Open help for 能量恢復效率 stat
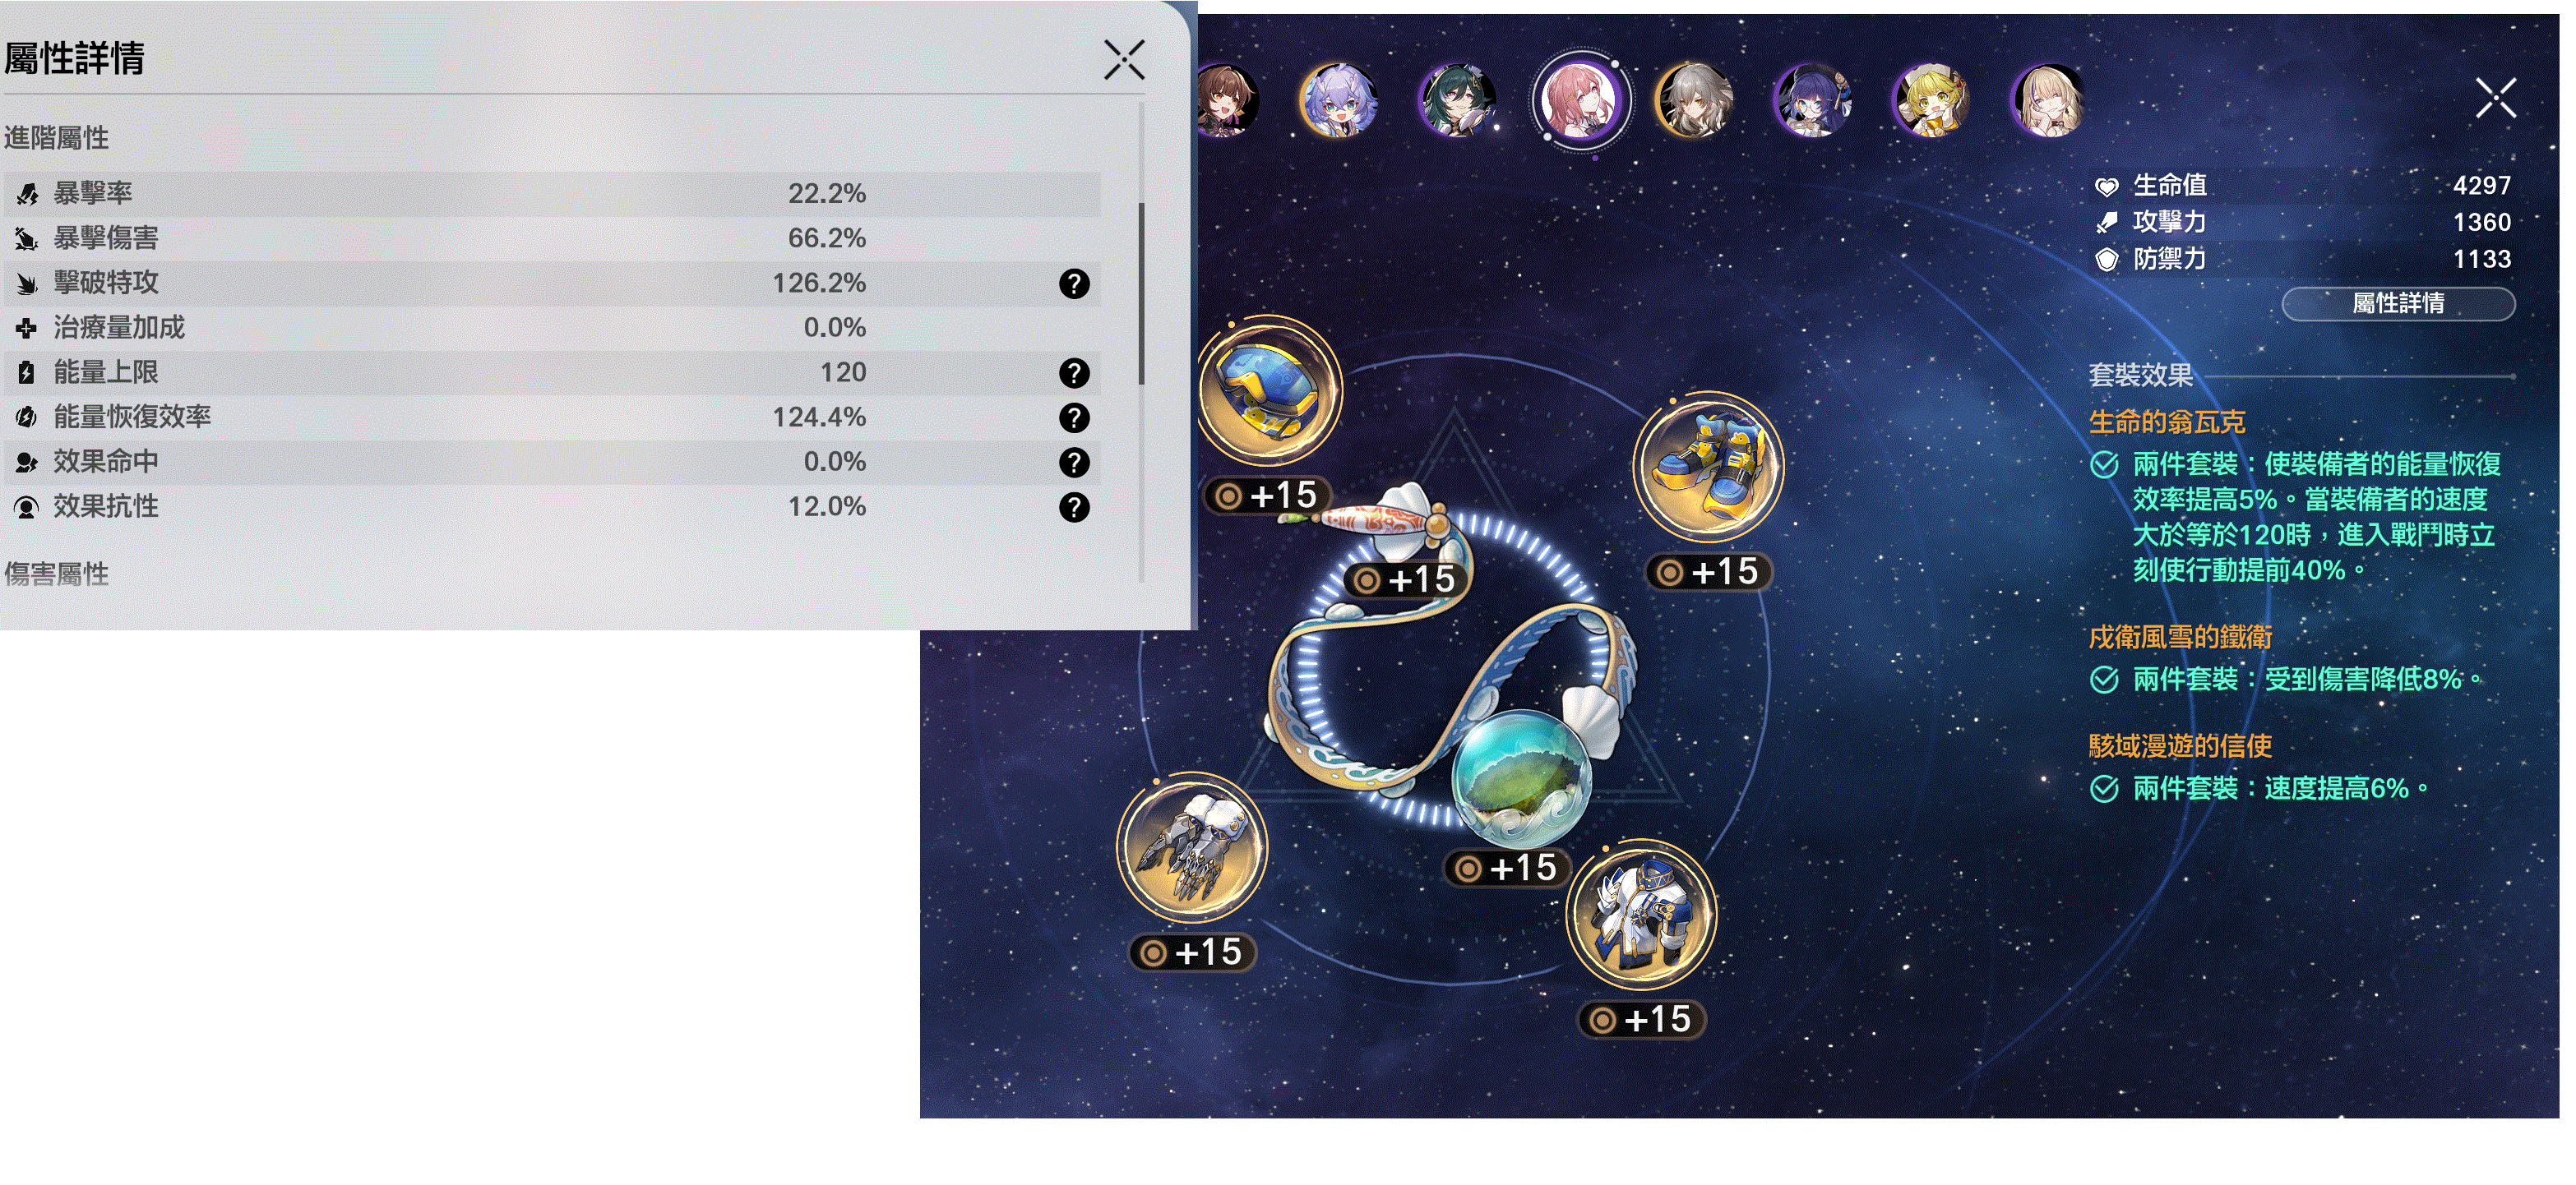This screenshot has height=1185, width=2576. pos(1074,417)
